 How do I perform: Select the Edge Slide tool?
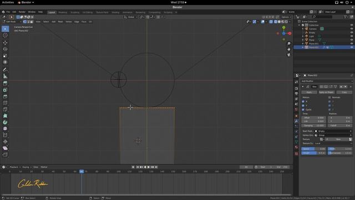[x=5, y=135]
